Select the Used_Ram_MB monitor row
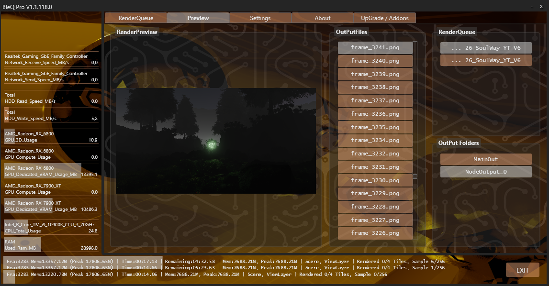Screen dimensions: 549x286 tap(51, 245)
